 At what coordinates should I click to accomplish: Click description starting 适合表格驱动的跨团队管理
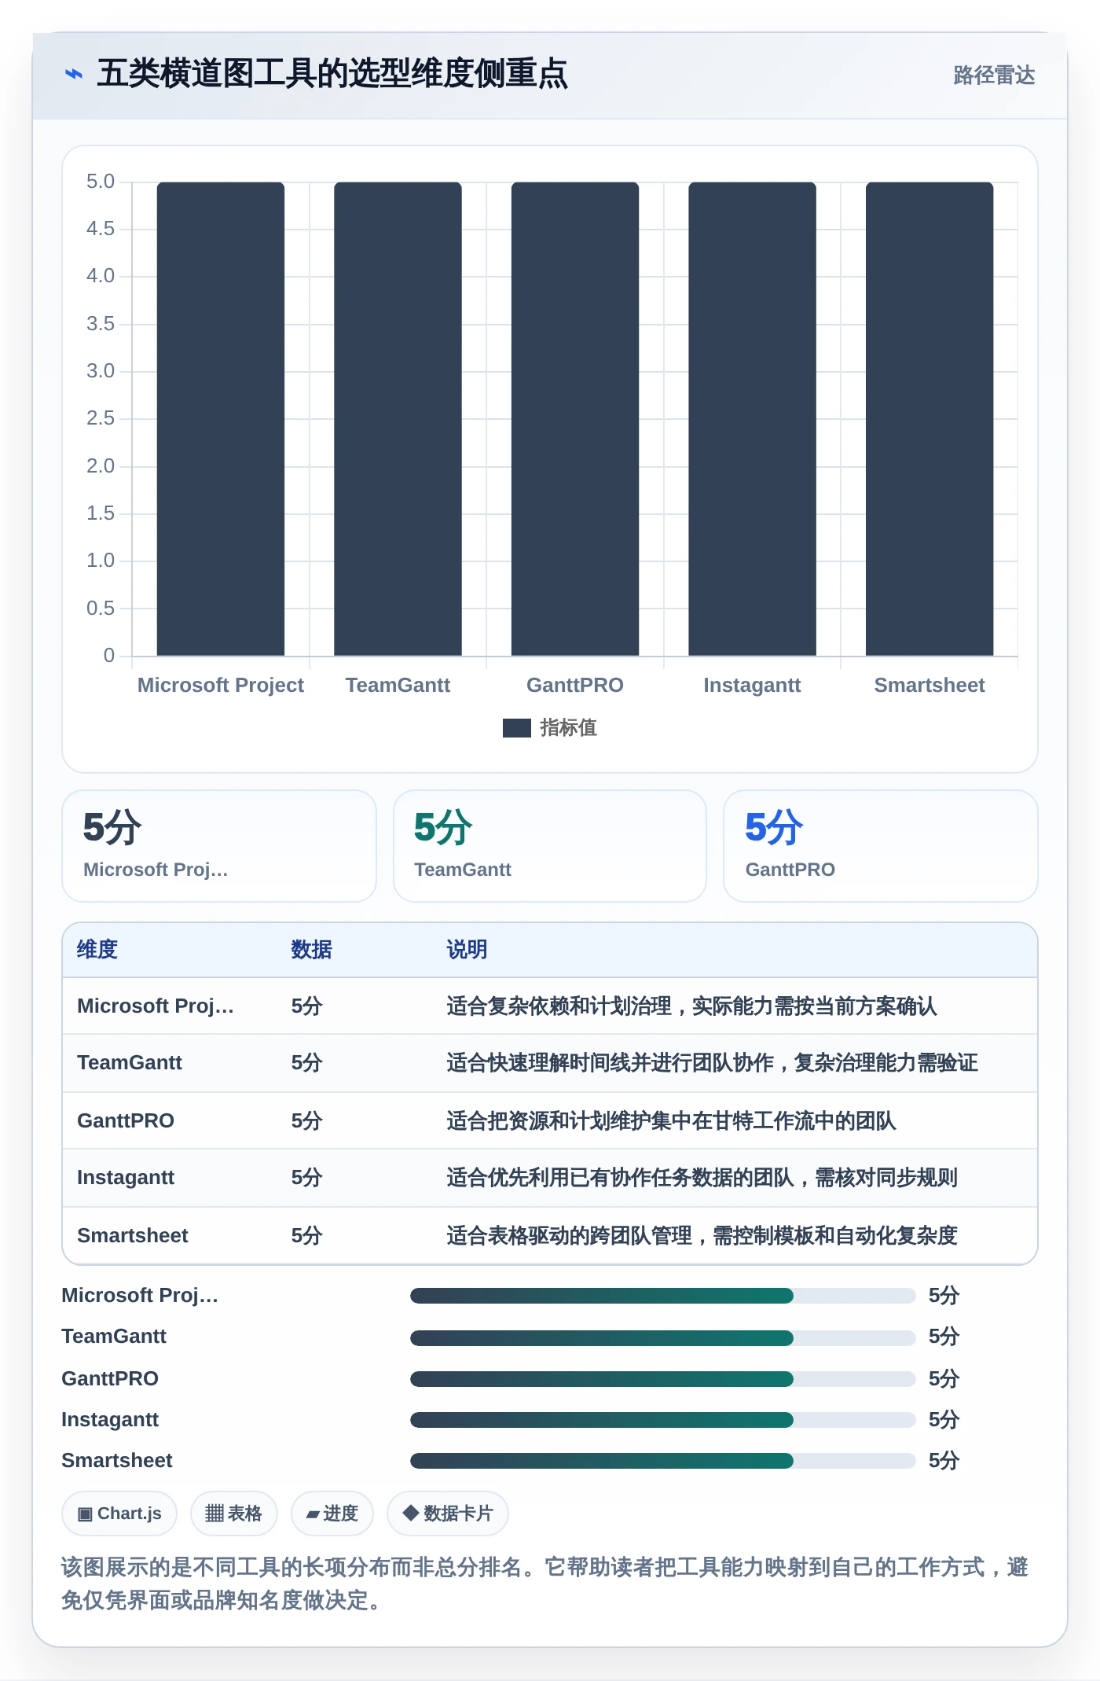click(x=702, y=1235)
